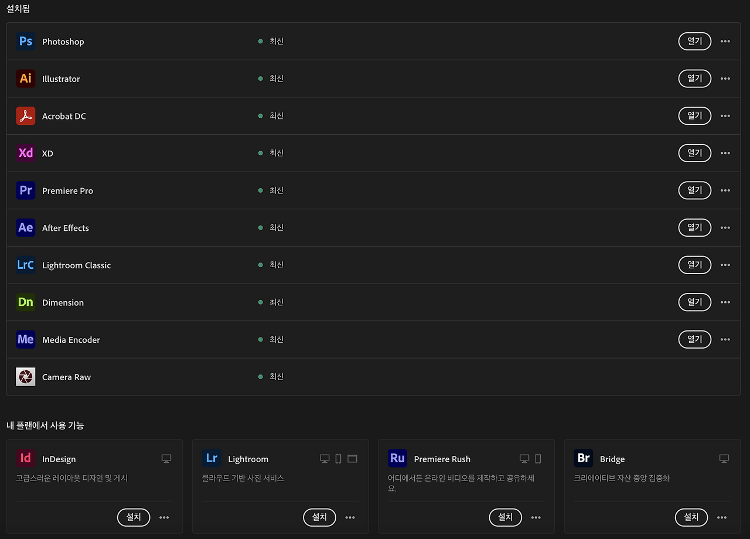Screen dimensions: 750x539
Task: Install Lightroom with 설치 button
Action: [319, 517]
